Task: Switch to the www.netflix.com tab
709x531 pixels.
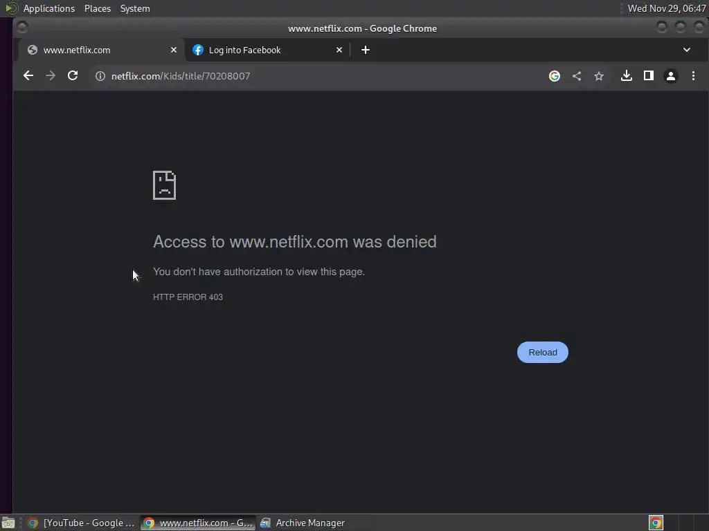Action: tap(100, 50)
